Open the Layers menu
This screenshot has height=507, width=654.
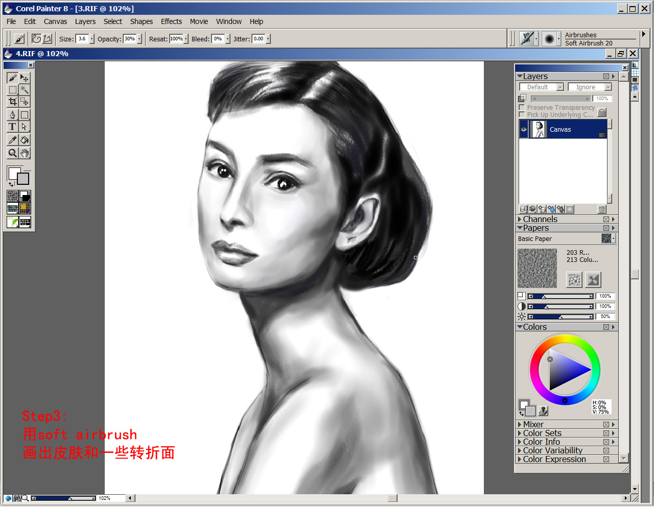(x=85, y=21)
